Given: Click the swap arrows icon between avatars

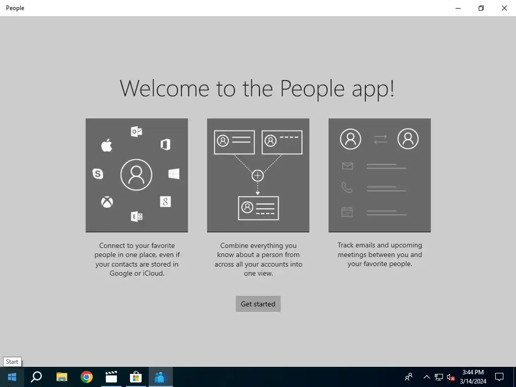Looking at the screenshot, I should click(380, 139).
